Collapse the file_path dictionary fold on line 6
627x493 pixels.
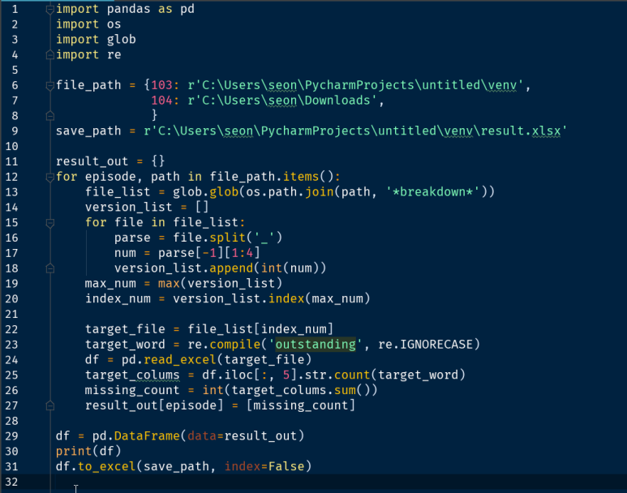tap(50, 86)
